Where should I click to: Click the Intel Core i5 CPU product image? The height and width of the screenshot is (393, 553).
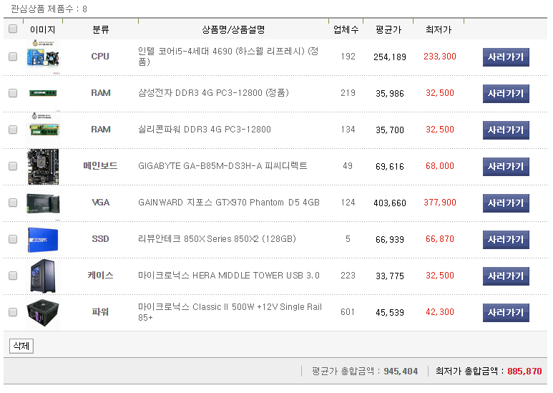tap(43, 57)
